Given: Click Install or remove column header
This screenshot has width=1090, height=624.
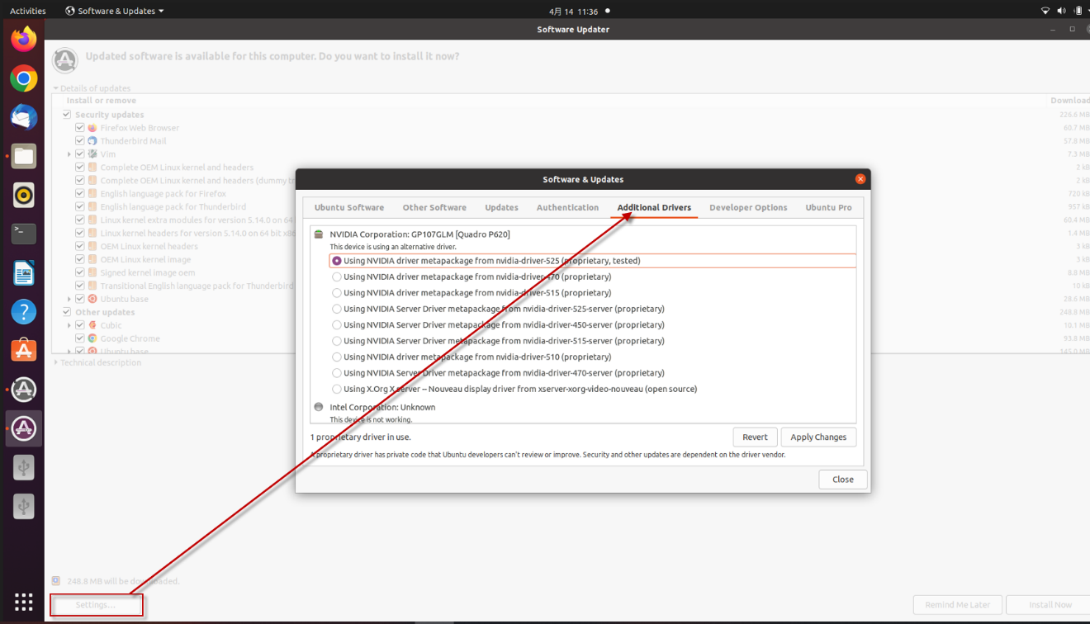Looking at the screenshot, I should point(102,101).
